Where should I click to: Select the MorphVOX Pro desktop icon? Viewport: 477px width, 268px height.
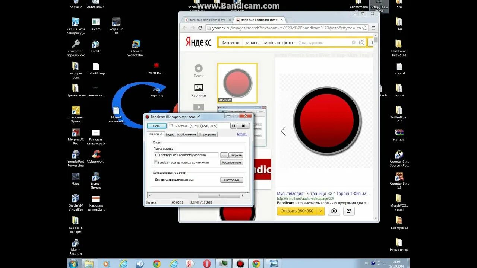pos(76,136)
